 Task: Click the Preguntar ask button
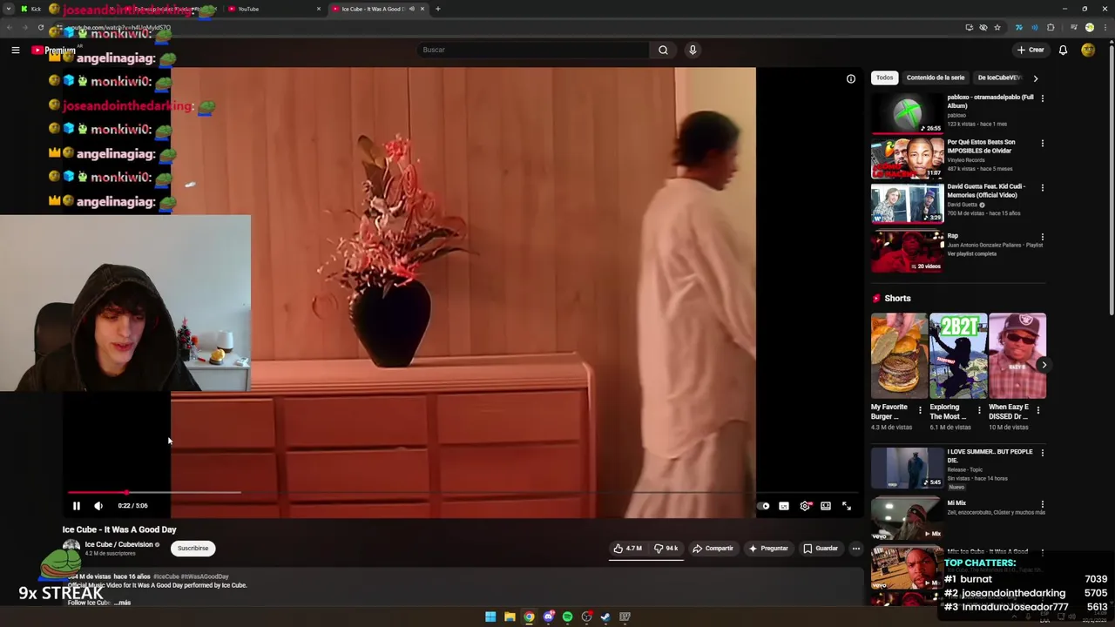click(767, 549)
